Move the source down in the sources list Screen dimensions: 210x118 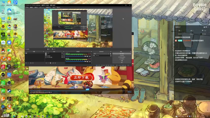55,63
